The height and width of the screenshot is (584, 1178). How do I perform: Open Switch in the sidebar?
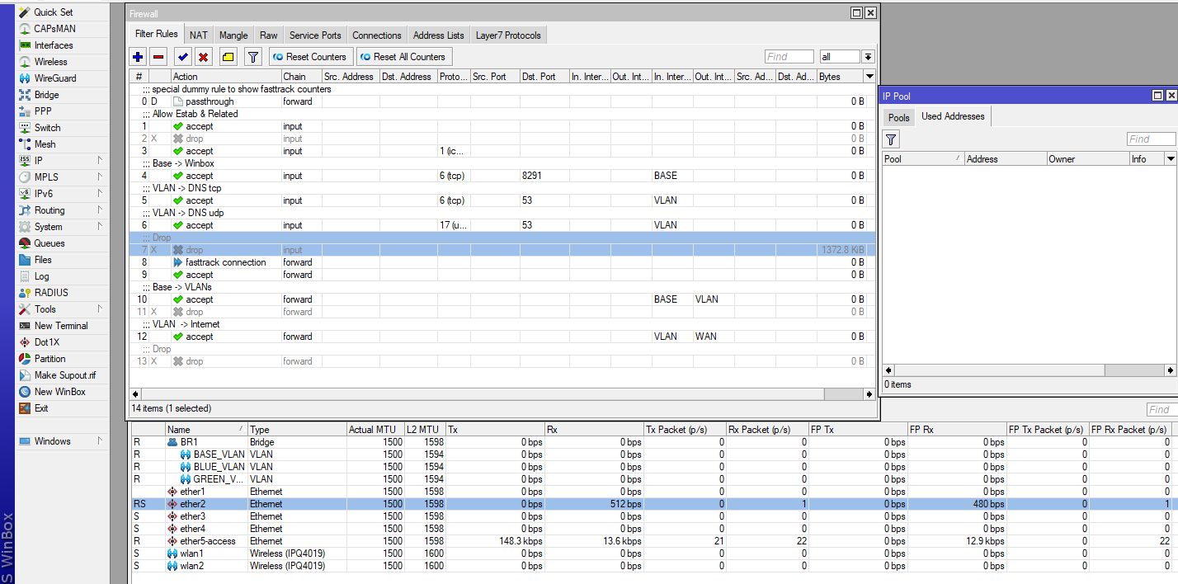[46, 128]
